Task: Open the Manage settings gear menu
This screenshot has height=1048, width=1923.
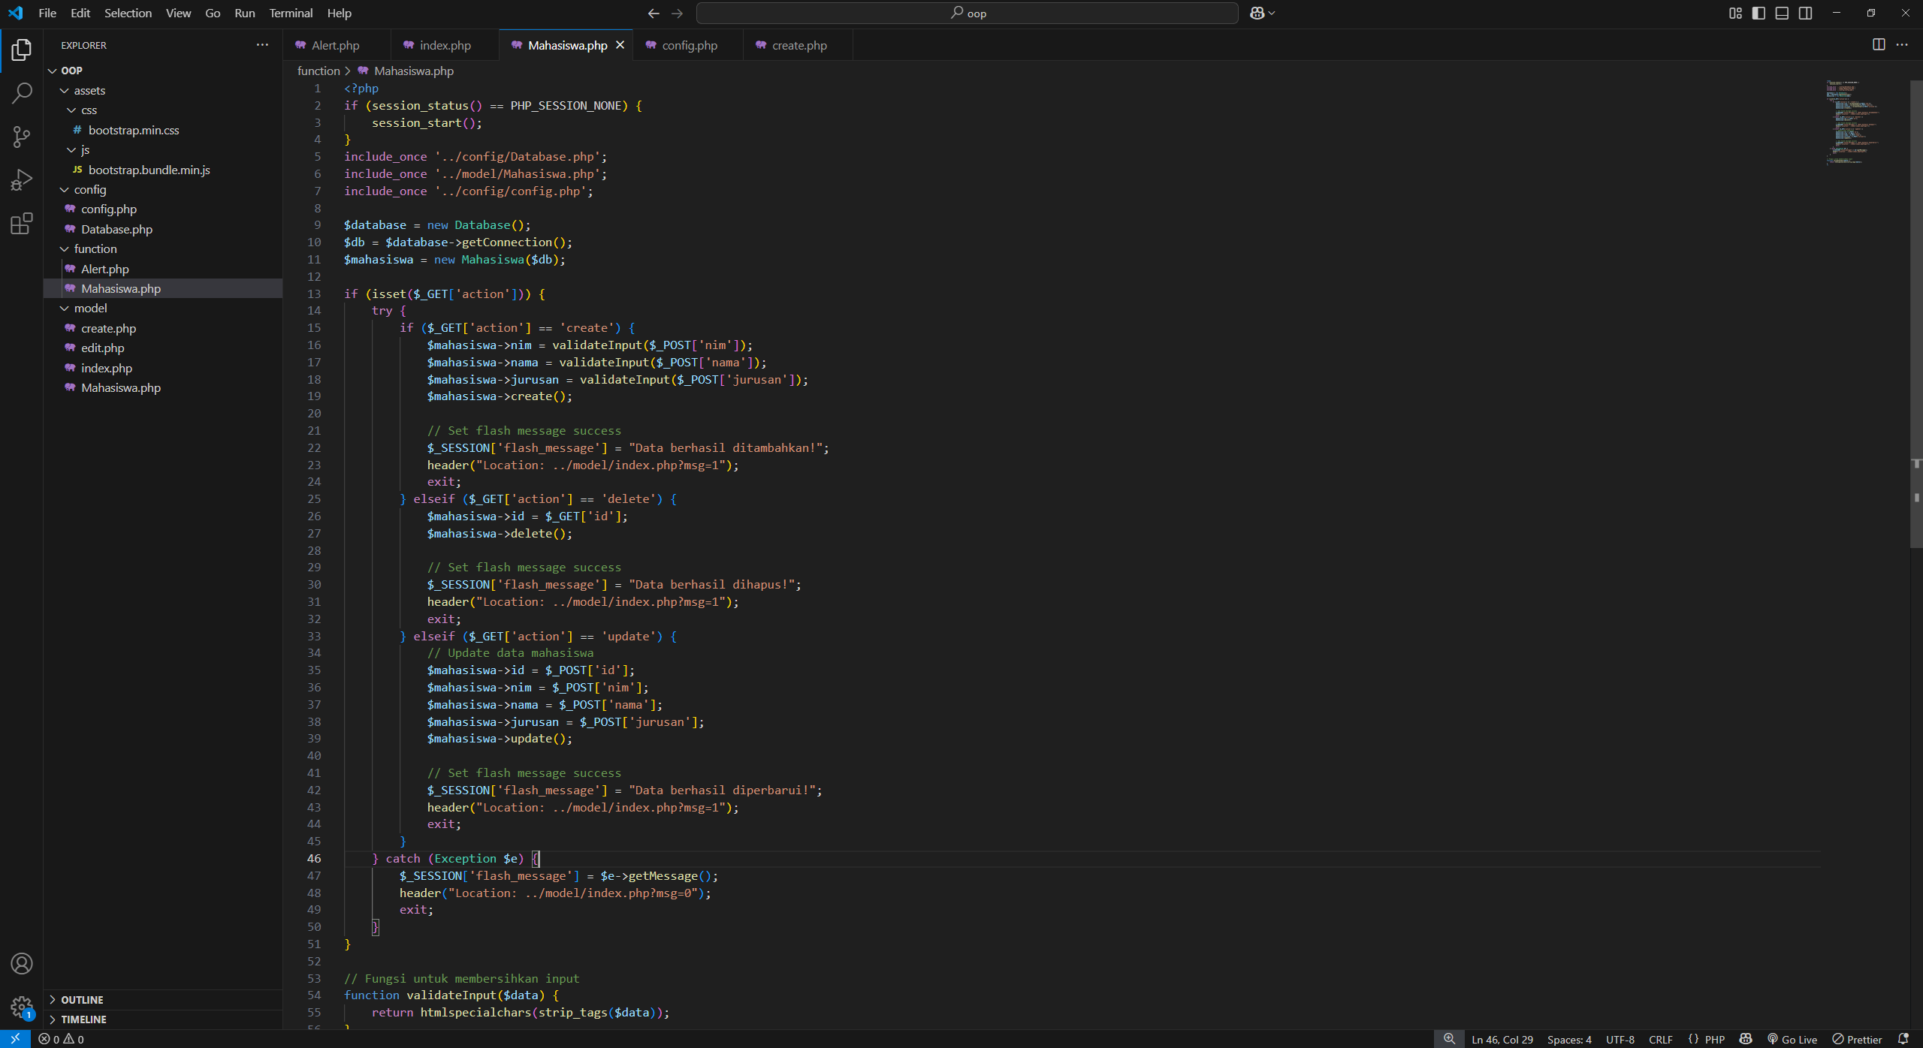Action: 22,1006
